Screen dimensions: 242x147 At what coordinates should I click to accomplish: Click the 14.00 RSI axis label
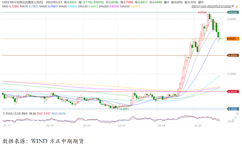(231, 121)
